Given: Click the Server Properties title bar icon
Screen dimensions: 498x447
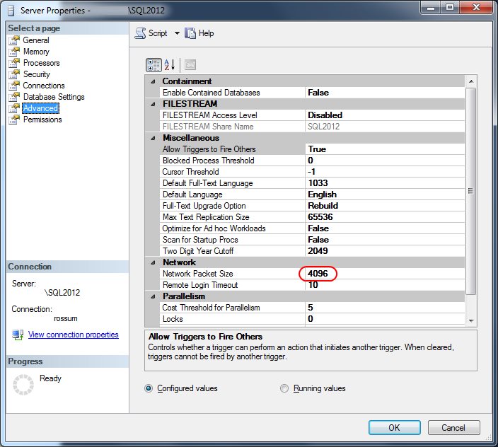Looking at the screenshot, I should pos(11,11).
